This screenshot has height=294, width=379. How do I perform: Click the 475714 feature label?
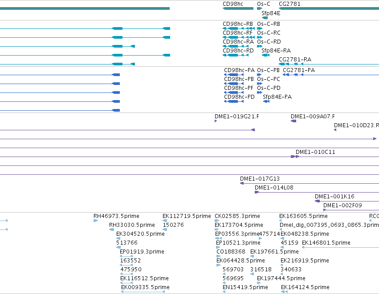[269, 234]
